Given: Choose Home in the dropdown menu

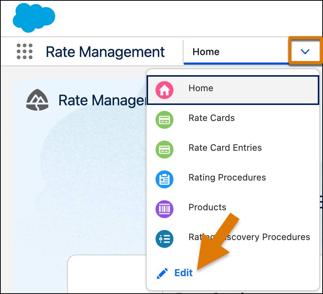Looking at the screenshot, I should point(233,90).
